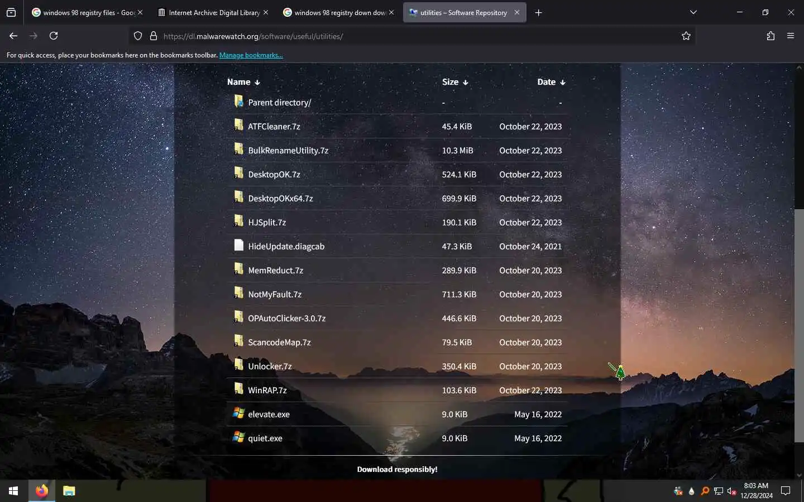Click the Parent directory folder icon
The width and height of the screenshot is (804, 502).
click(239, 101)
